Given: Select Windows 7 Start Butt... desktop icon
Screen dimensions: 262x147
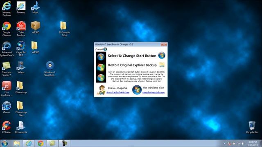Looking at the screenshot, I should tap(50, 69).
